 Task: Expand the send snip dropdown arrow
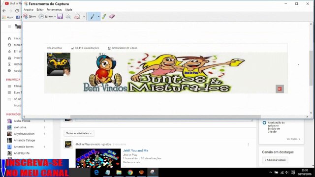click(84, 16)
